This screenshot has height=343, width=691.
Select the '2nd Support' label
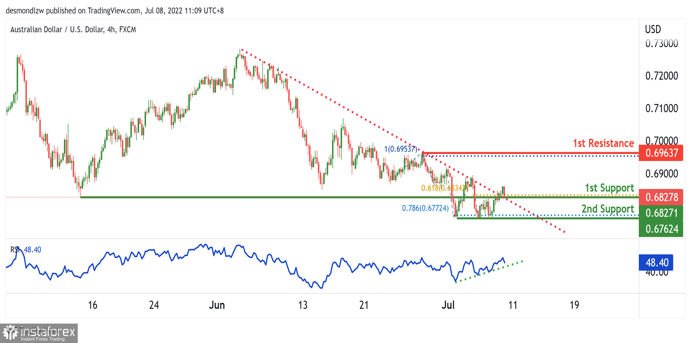click(608, 209)
